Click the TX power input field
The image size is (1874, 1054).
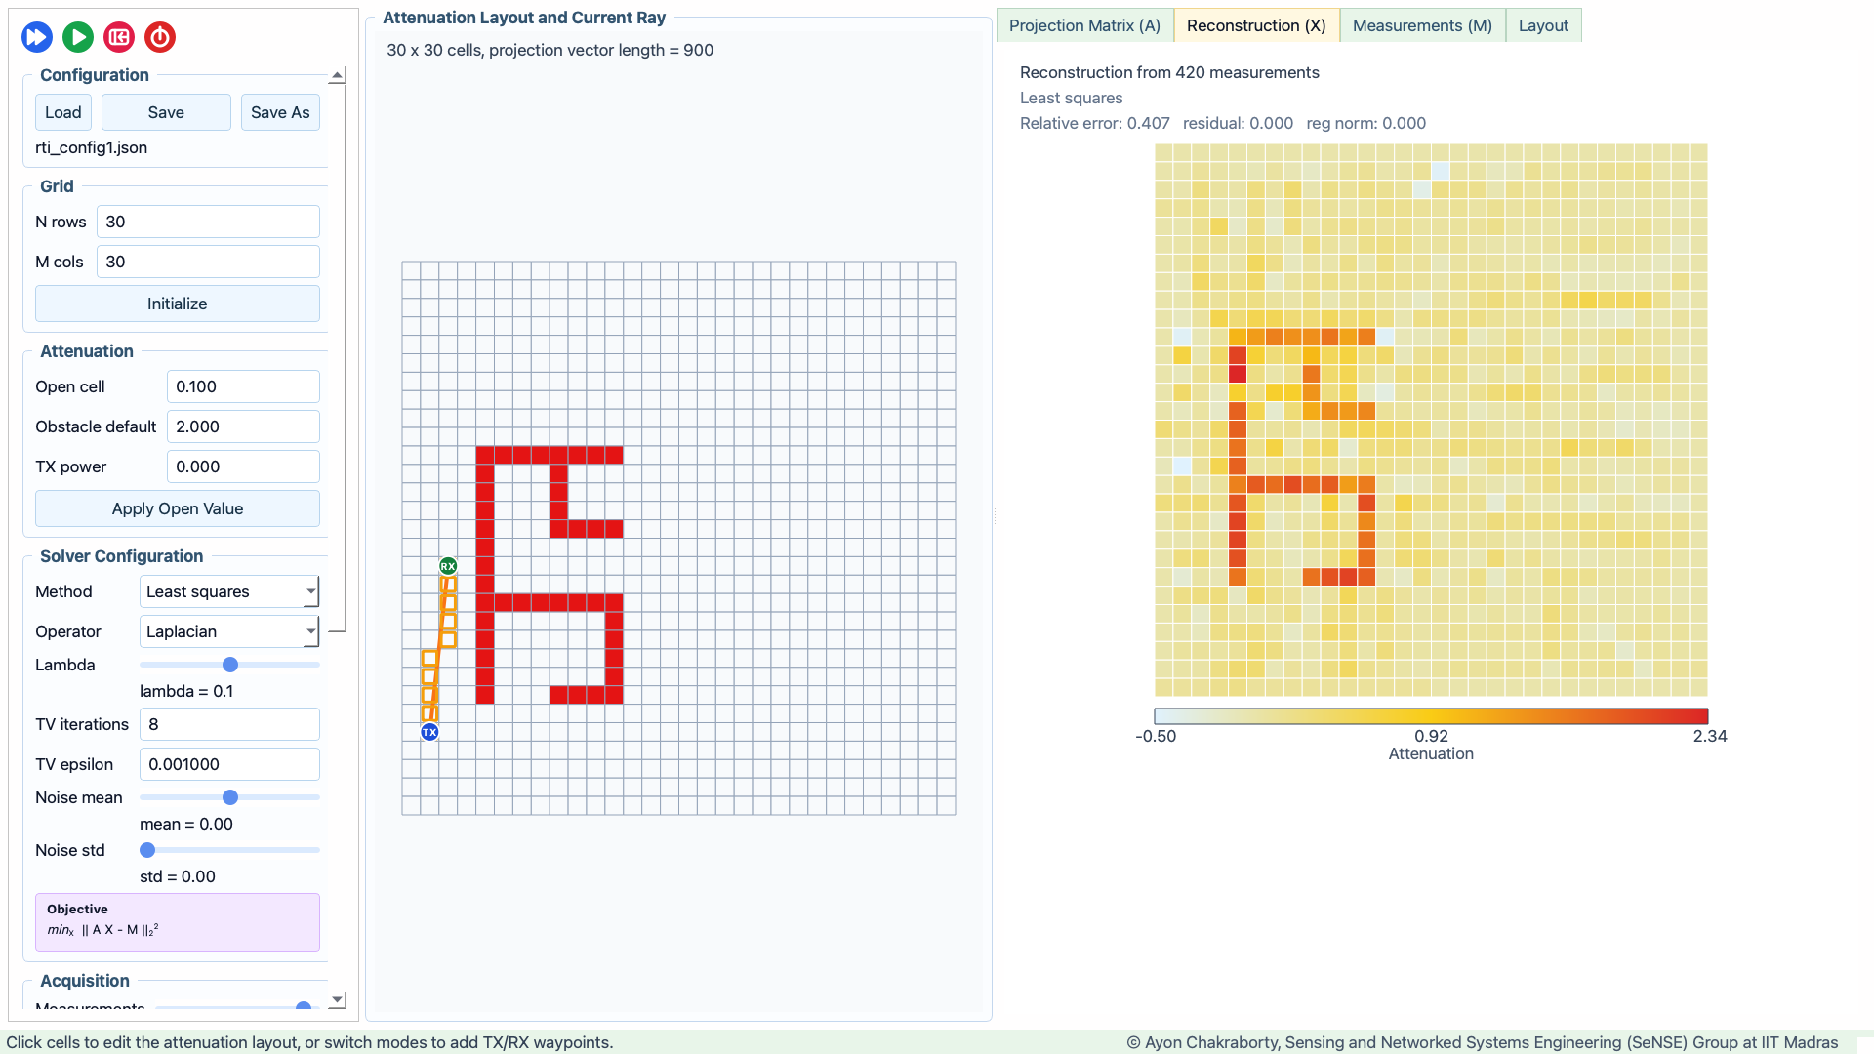pos(243,466)
